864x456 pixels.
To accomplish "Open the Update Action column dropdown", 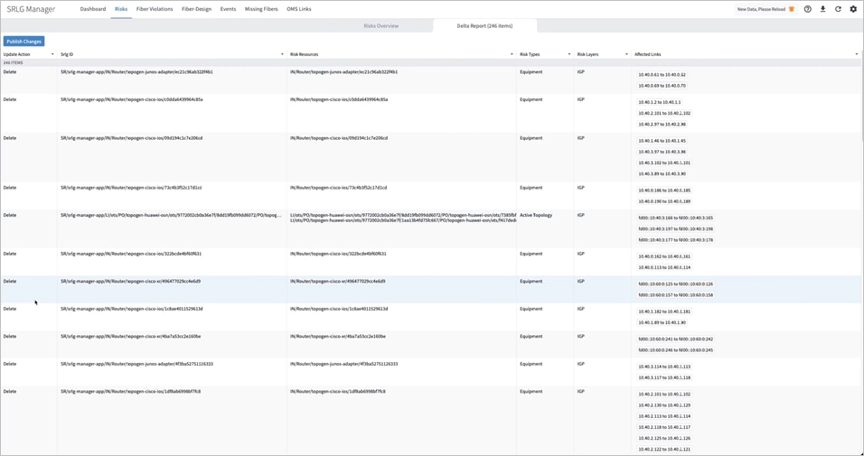I will pyautogui.click(x=52, y=54).
